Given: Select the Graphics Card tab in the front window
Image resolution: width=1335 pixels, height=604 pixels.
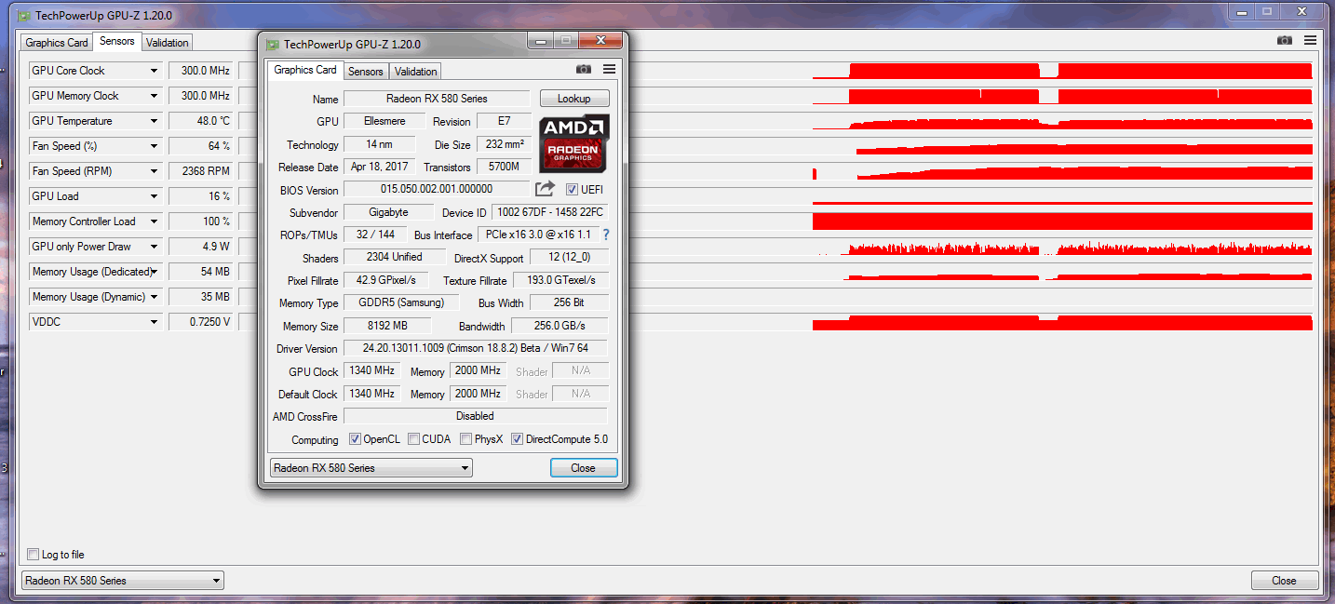Looking at the screenshot, I should click(x=305, y=70).
